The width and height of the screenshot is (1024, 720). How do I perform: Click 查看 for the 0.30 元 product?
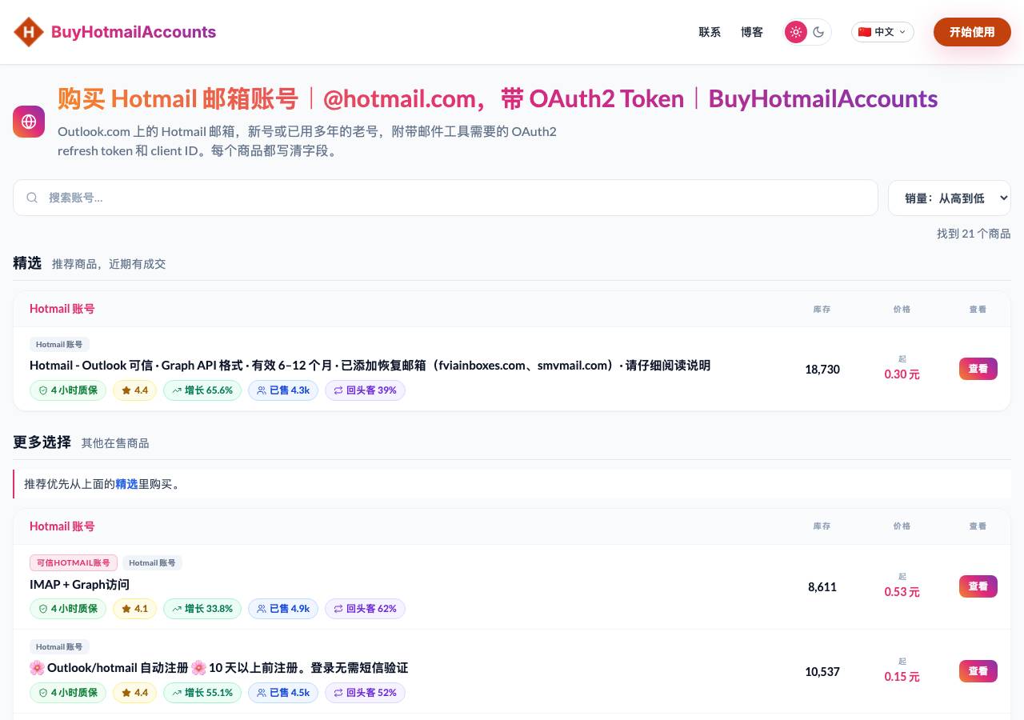(x=978, y=369)
